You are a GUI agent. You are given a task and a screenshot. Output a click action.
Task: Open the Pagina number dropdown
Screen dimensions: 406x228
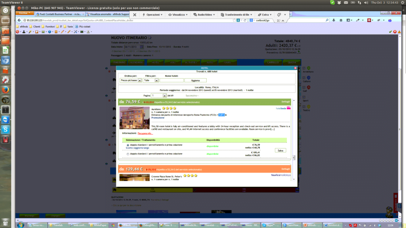159,96
